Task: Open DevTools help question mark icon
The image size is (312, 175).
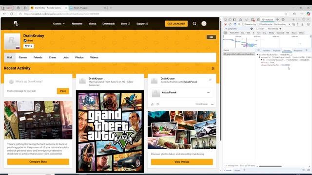Action: tap(304, 19)
